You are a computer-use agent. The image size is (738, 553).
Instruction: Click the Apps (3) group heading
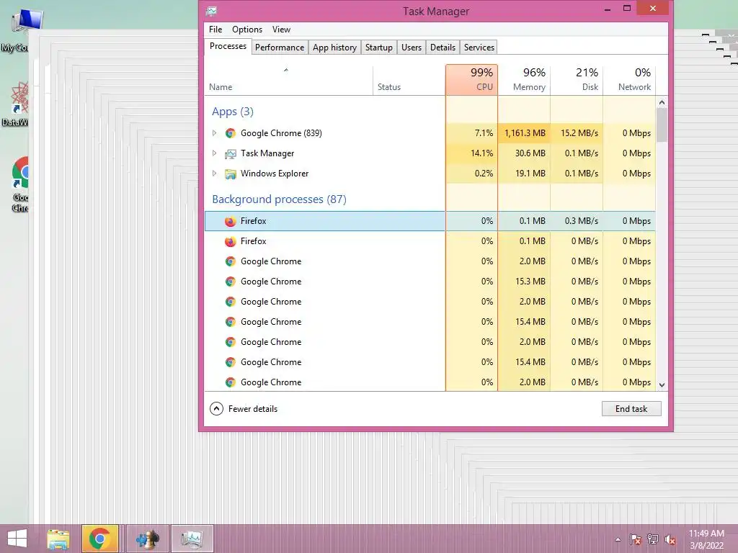[x=233, y=112]
